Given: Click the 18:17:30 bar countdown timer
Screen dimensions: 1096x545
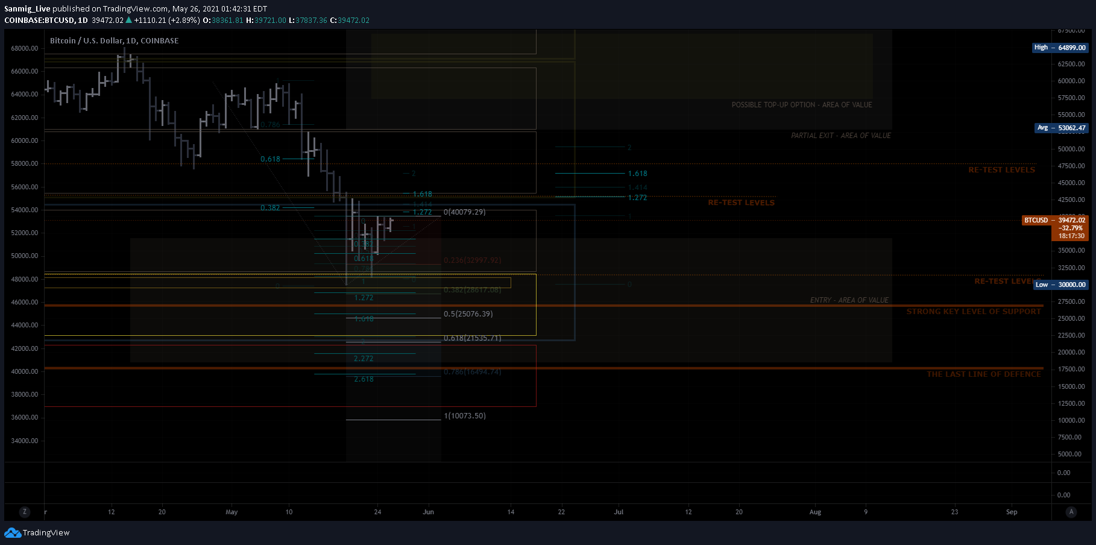Looking at the screenshot, I should click(1071, 236).
